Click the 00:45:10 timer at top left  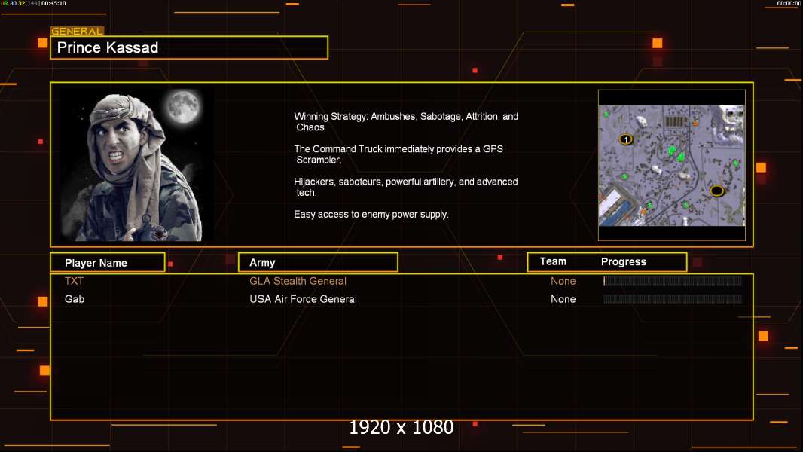coord(53,3)
